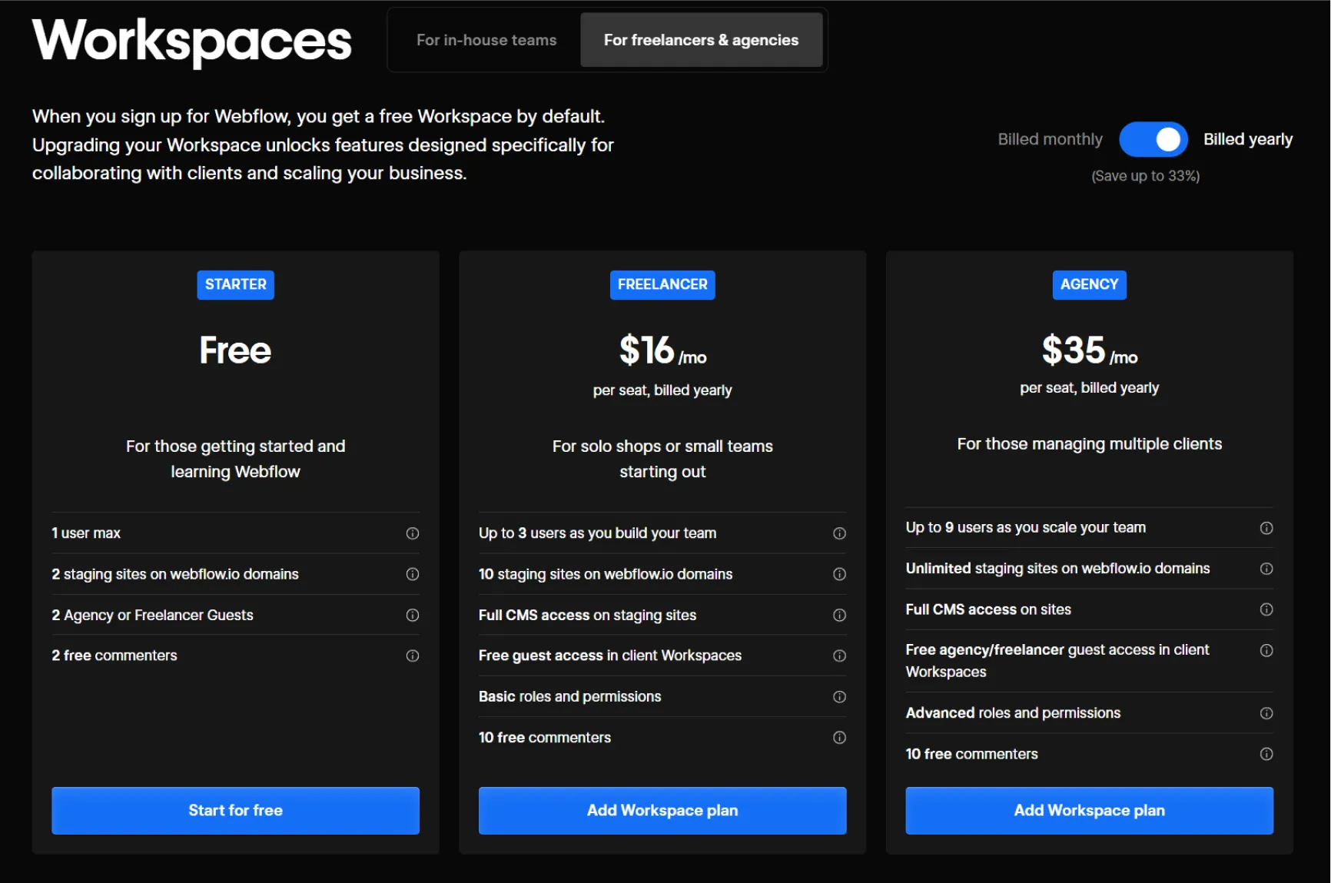Select the "Billed yearly" option label
The image size is (1331, 883).
(x=1247, y=139)
